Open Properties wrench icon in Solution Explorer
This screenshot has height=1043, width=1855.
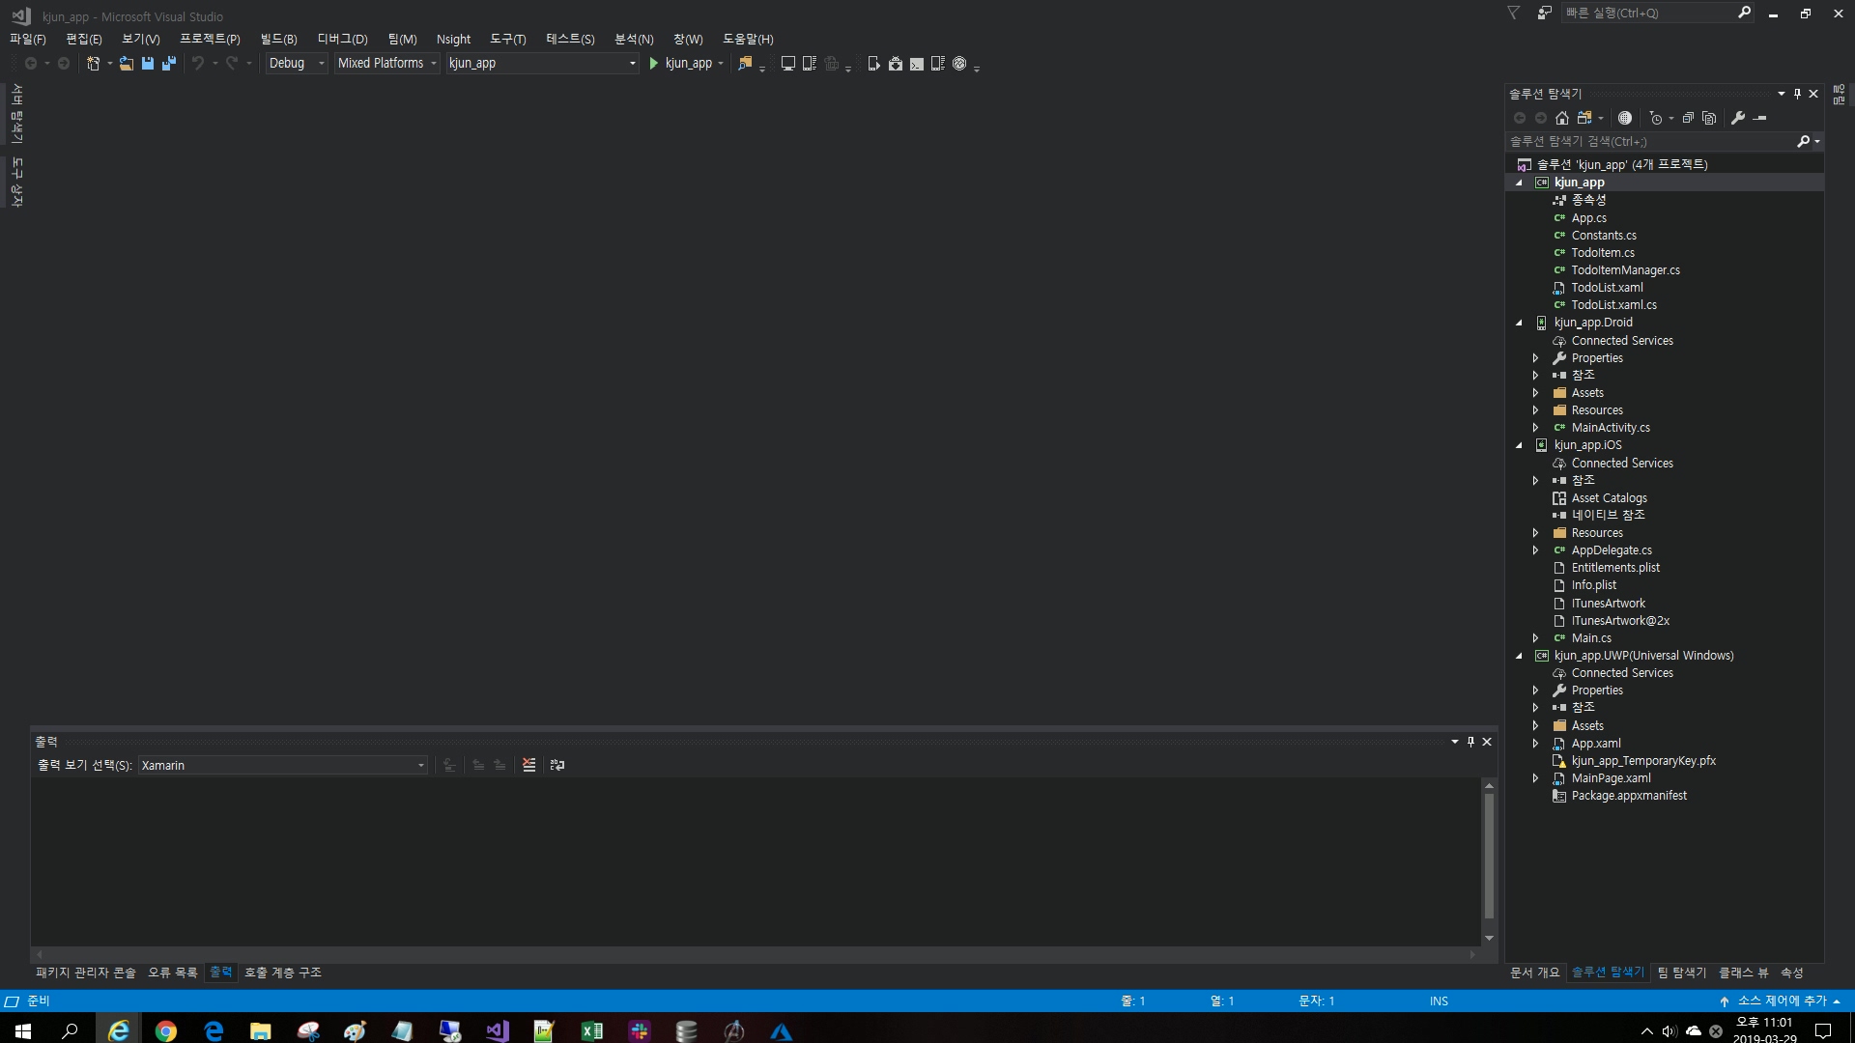1738,118
